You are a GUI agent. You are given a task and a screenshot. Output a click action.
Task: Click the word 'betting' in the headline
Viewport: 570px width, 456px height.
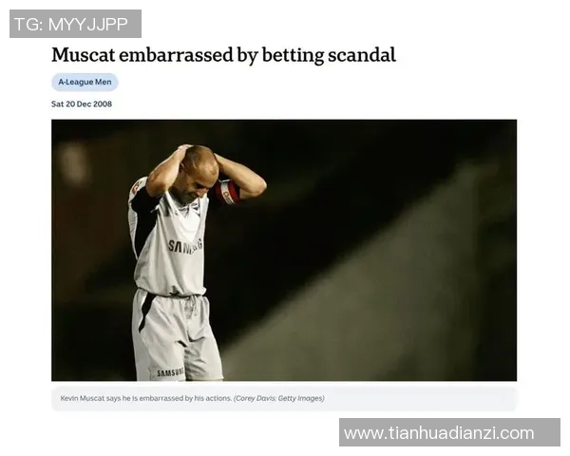click(293, 56)
